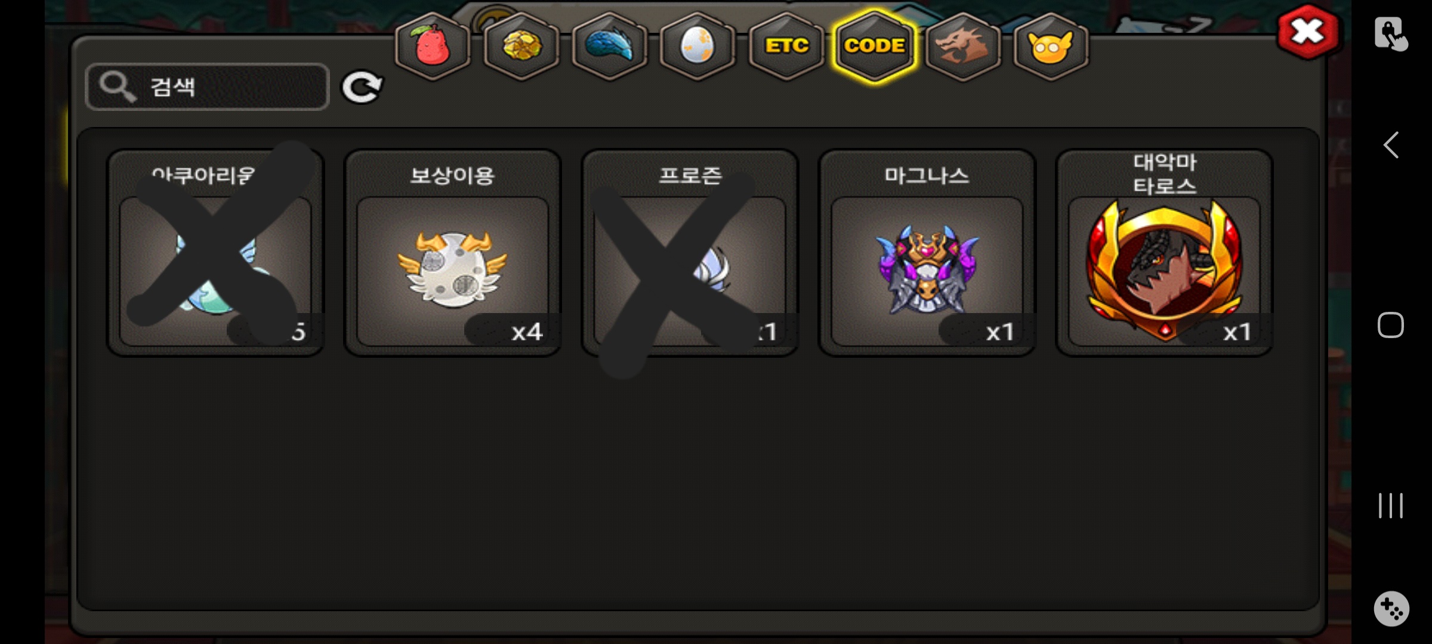Image resolution: width=1432 pixels, height=644 pixels.
Task: Open the game controller tools icon
Action: pyautogui.click(x=1391, y=609)
